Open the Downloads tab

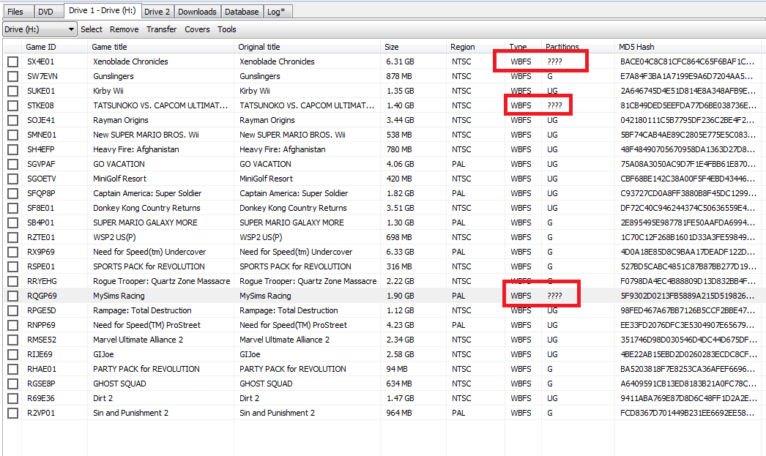(x=197, y=12)
